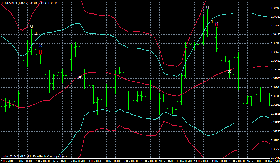Click the '10 Dec 00:00' time axis label
Screen dimensions: 280x163
[x=149, y=161]
